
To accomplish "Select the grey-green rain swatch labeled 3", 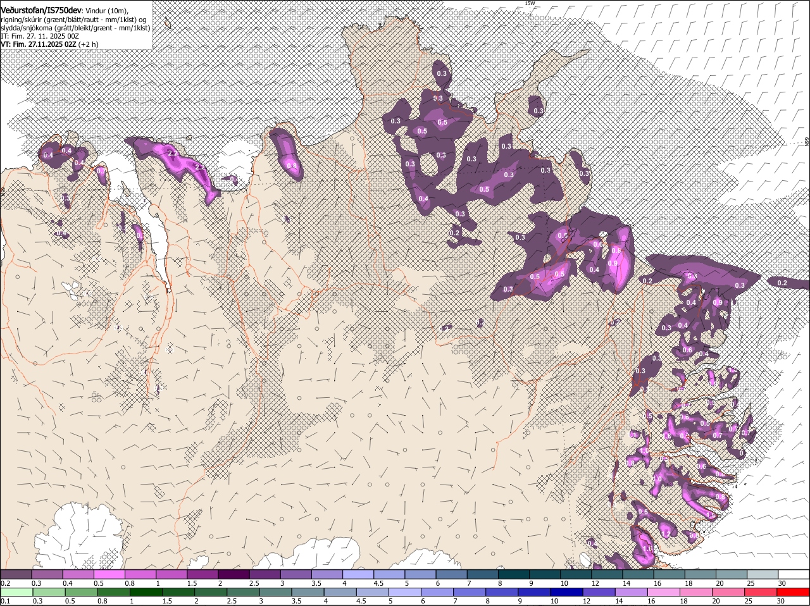I will [275, 592].
